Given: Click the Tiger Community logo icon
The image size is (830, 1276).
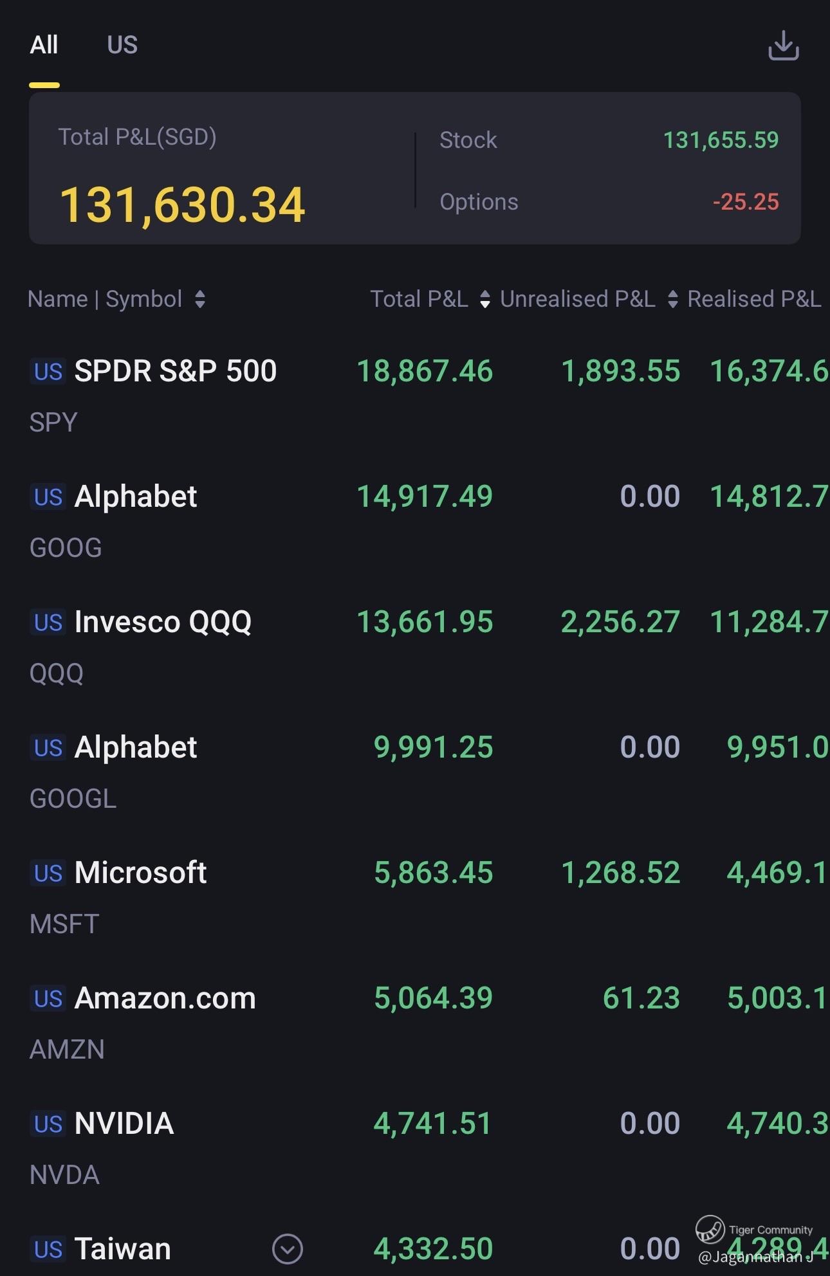Looking at the screenshot, I should click(x=710, y=1229).
